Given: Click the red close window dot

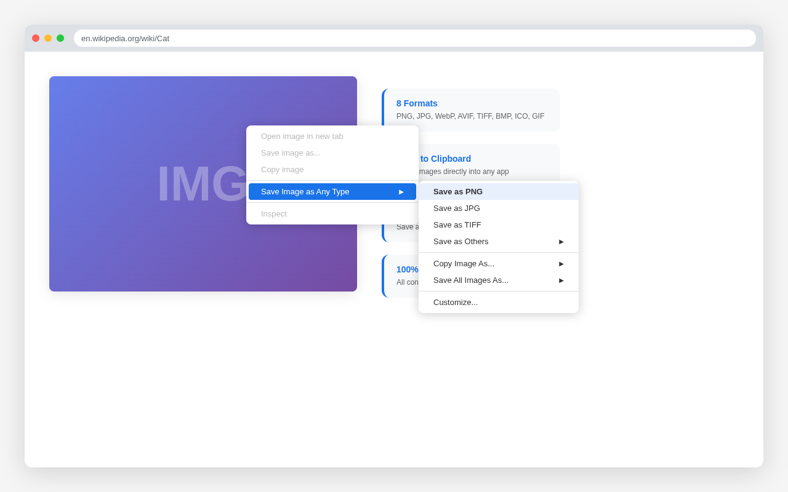Looking at the screenshot, I should 36,38.
